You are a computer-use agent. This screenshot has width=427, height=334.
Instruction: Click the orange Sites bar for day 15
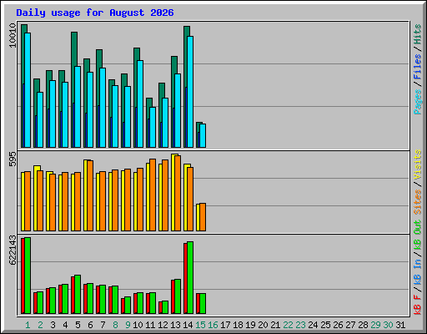point(203,217)
